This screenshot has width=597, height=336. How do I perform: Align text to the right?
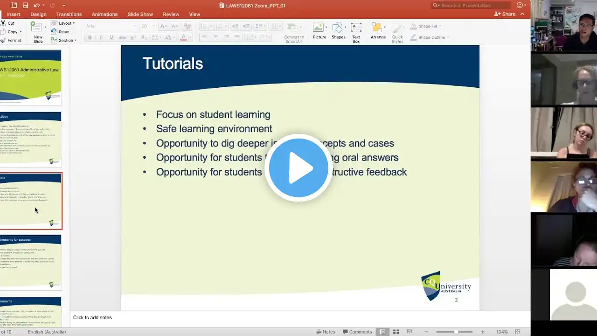pyautogui.click(x=226, y=37)
